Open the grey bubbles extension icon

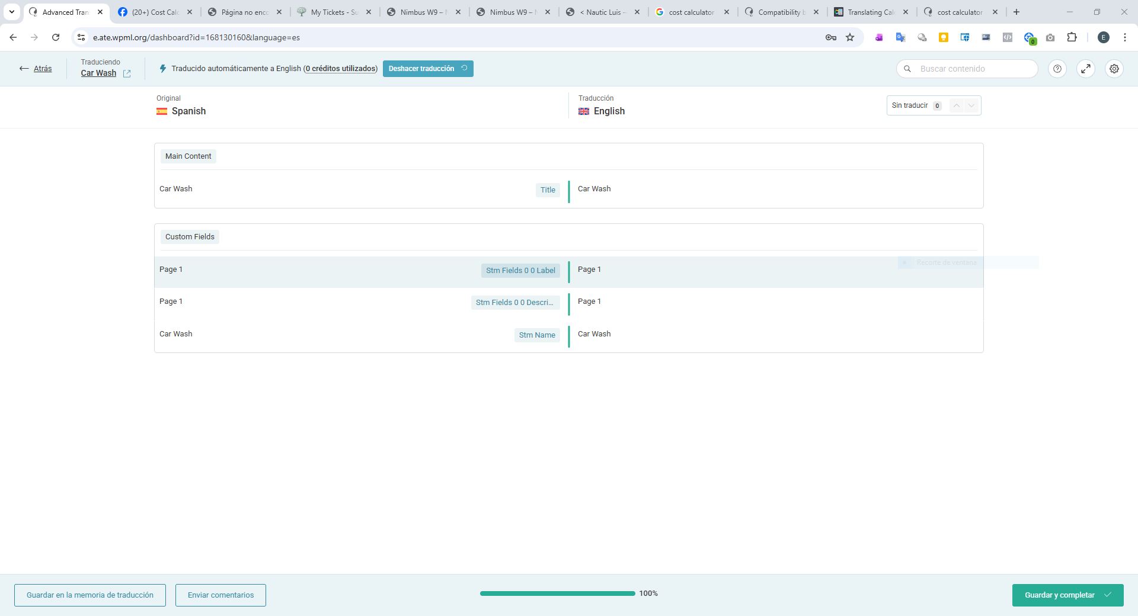coord(922,37)
